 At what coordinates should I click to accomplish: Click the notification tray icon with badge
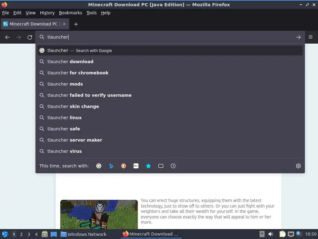point(299,234)
